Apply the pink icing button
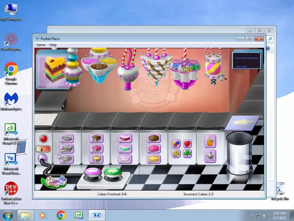294x221 pixels. (x=154, y=149)
